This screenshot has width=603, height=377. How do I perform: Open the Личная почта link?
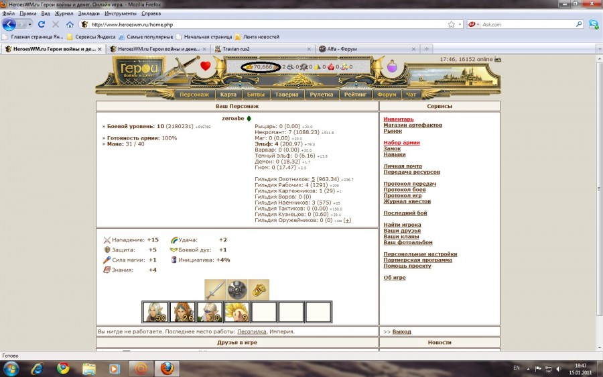403,166
